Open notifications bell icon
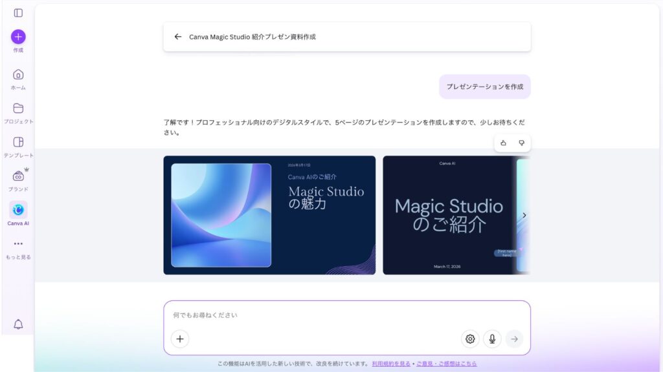This screenshot has width=663, height=372. 18,324
